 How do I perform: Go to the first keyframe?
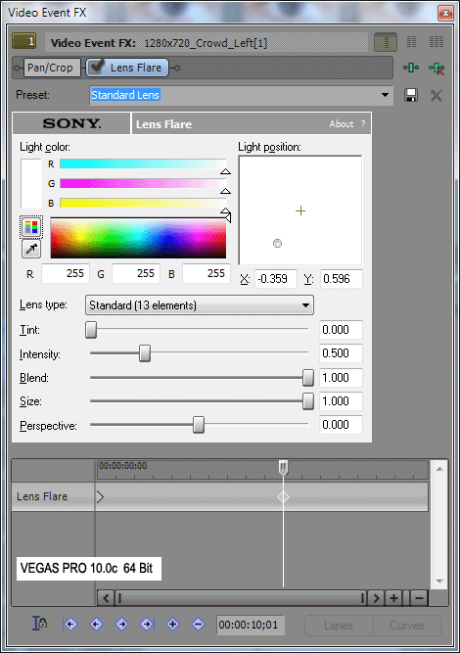click(x=69, y=624)
